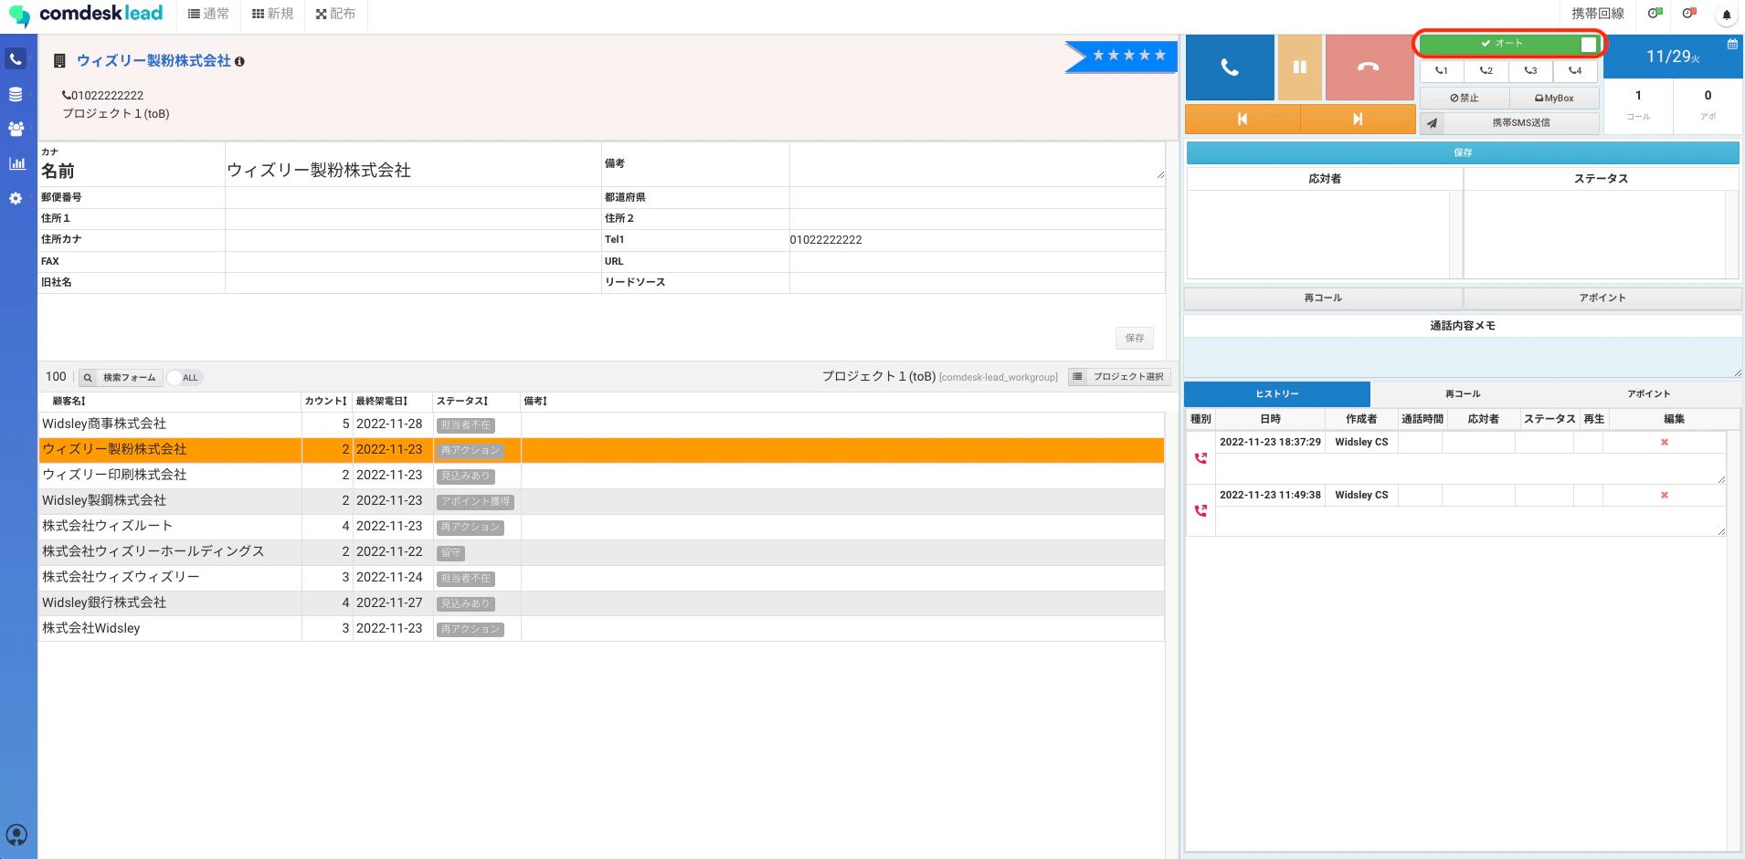Screen dimensions: 1745x859
Task: Sort by 最終架電日 column
Action: (382, 401)
